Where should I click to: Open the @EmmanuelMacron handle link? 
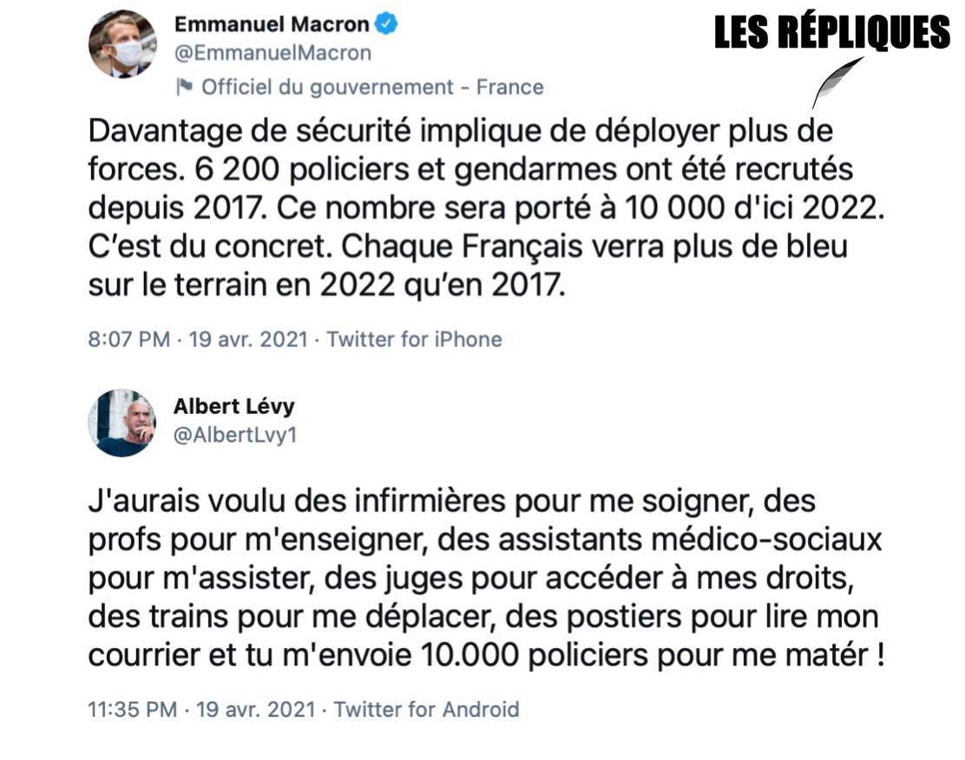coord(272,53)
